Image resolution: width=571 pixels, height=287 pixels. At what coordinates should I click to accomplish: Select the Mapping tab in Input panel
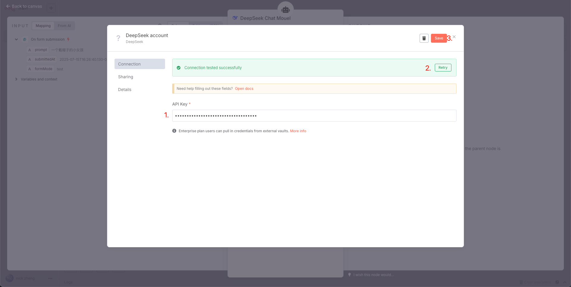click(43, 26)
